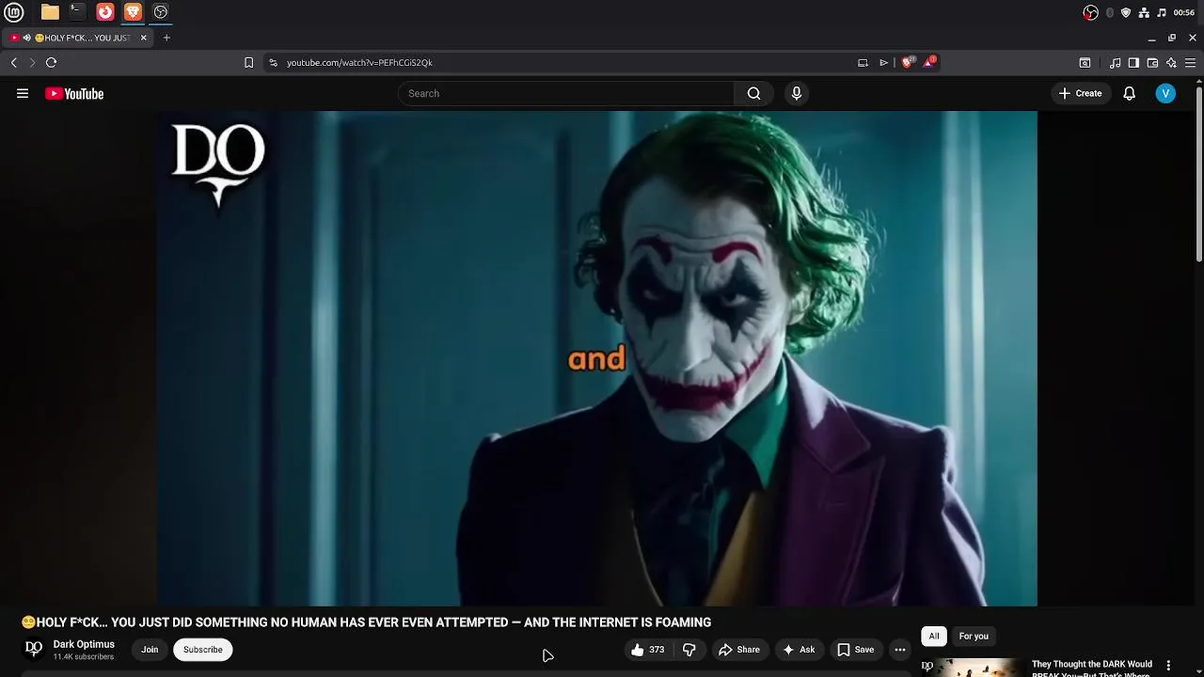
Task: Click the video player to pause
Action: pos(597,358)
